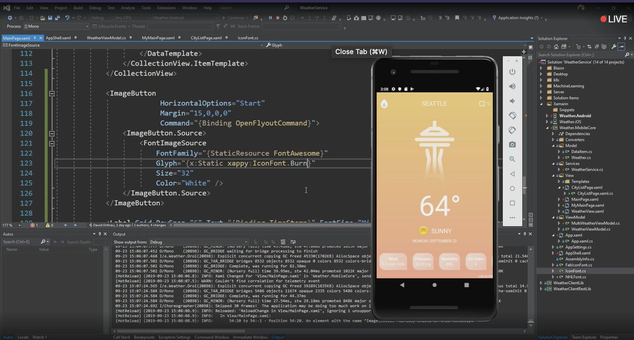Take an emulator screenshot with camera icon
This screenshot has width=634, height=340.
[x=512, y=144]
